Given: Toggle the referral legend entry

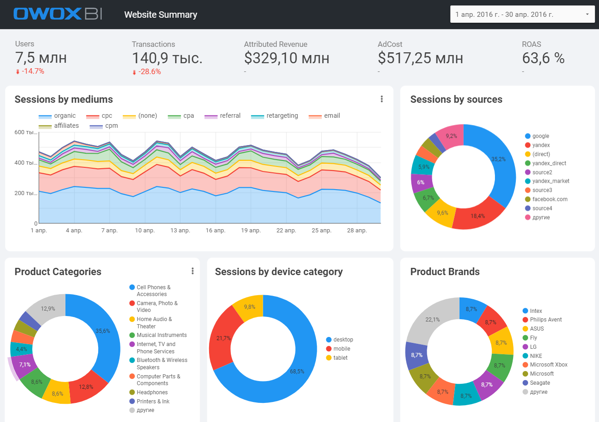Looking at the screenshot, I should (223, 116).
